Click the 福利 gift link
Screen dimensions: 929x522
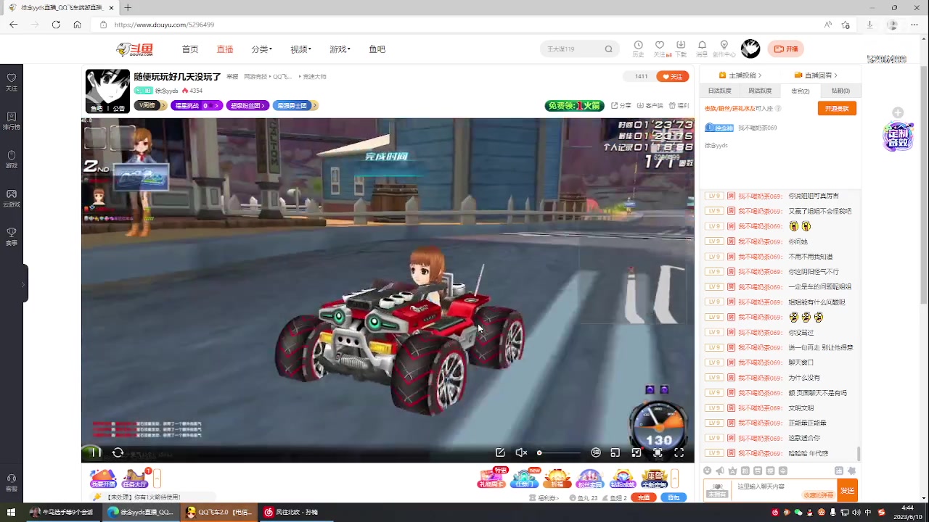pyautogui.click(x=679, y=106)
